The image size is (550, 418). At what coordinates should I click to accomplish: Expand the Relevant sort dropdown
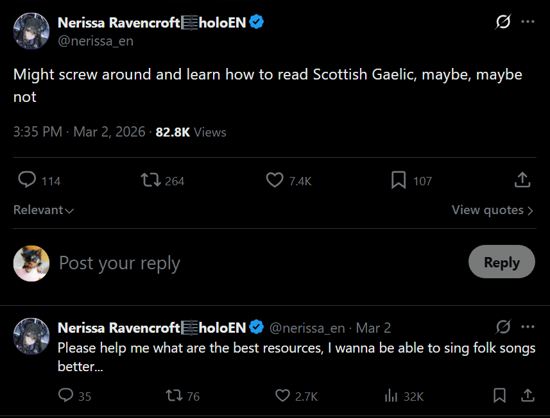coord(44,210)
